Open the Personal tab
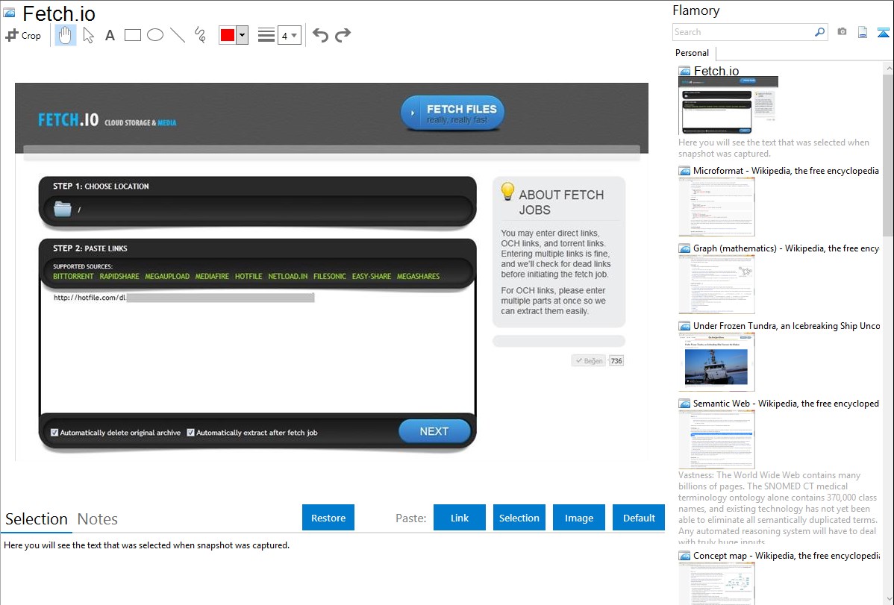The width and height of the screenshot is (894, 605). (x=693, y=53)
